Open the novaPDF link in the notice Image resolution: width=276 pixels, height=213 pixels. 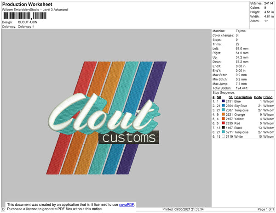[126, 205]
